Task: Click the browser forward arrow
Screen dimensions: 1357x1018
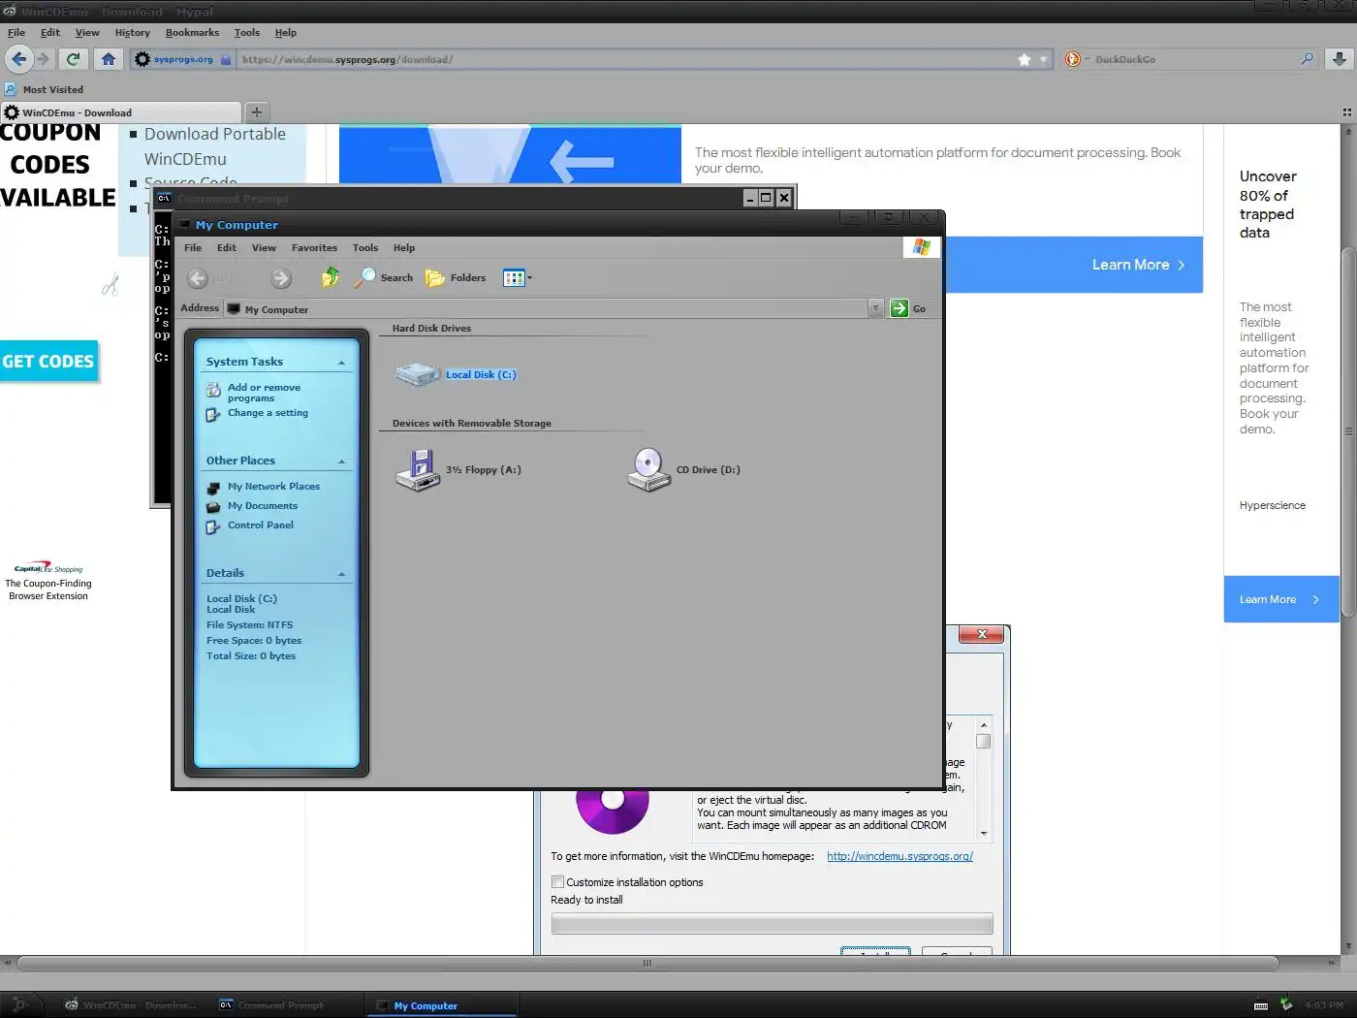Action: click(x=43, y=59)
